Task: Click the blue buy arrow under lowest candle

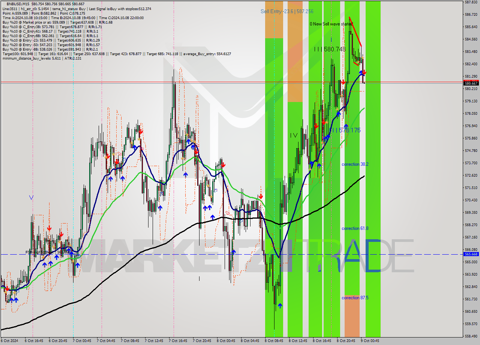Action: (280, 306)
